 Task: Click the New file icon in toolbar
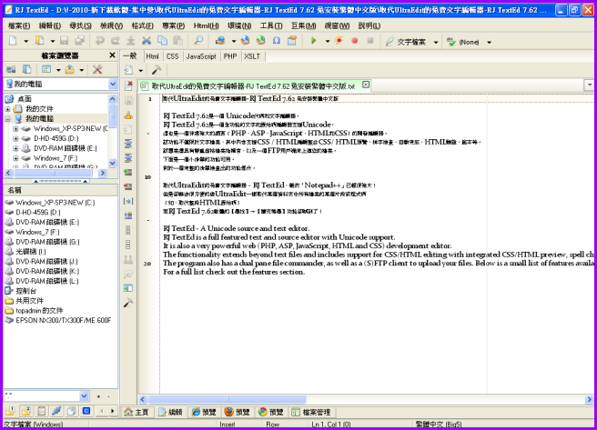coord(11,42)
